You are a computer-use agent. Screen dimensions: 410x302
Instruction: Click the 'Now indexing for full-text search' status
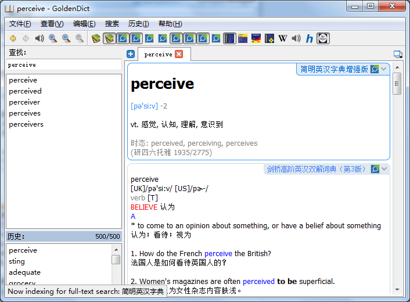86,292
